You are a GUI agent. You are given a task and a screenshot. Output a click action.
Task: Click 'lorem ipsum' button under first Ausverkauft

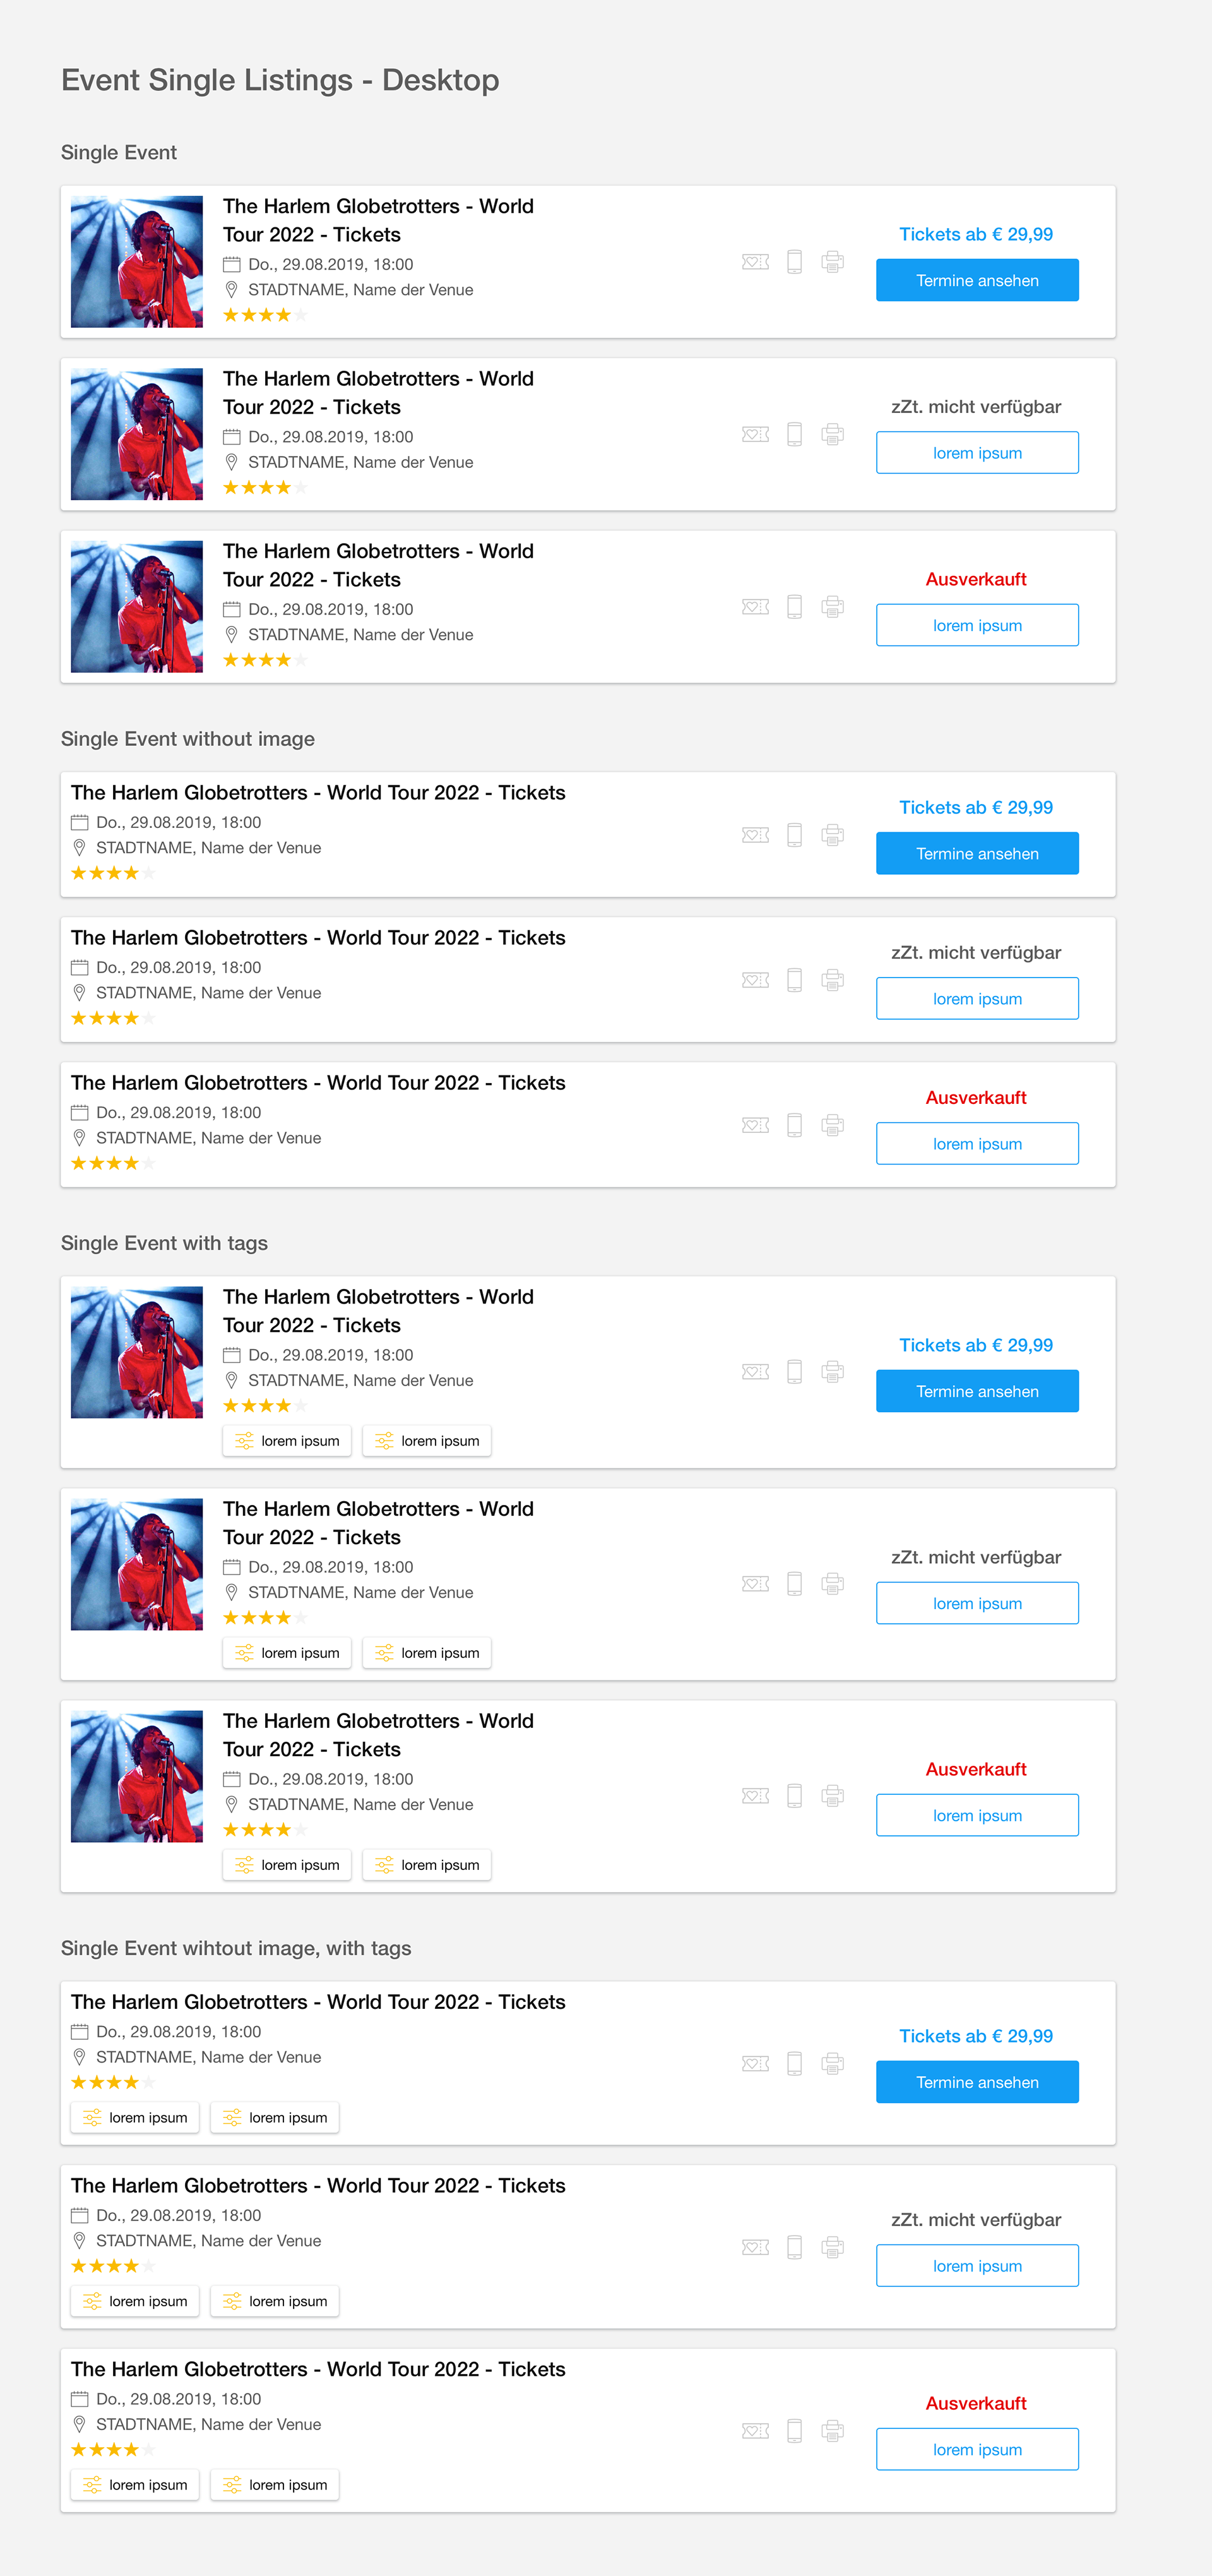point(977,626)
